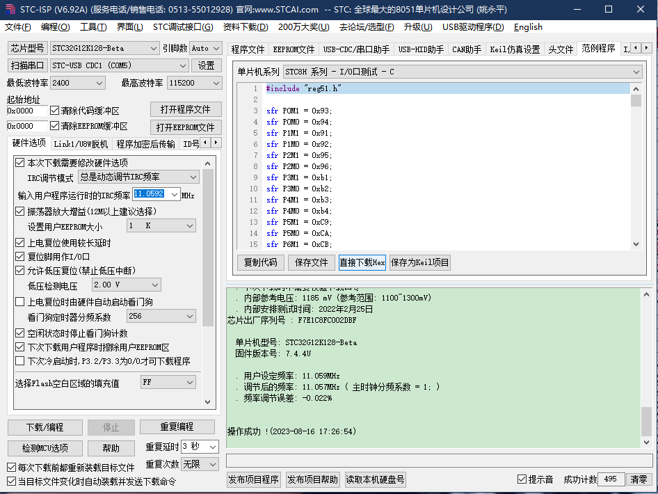Switch to EEPROM文件 tab
Viewport: 658px width, 494px height.
(294, 49)
